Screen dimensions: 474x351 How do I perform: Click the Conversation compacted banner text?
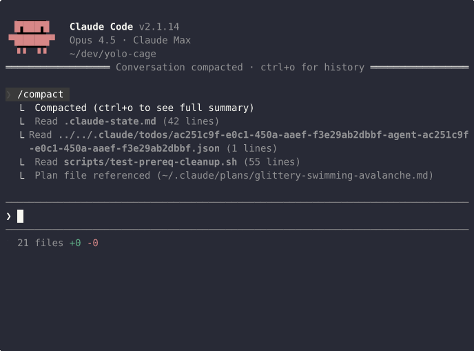pyautogui.click(x=179, y=68)
